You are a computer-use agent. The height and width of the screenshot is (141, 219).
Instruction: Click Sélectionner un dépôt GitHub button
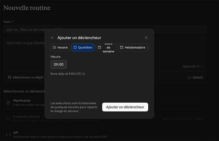[x=26, y=77]
